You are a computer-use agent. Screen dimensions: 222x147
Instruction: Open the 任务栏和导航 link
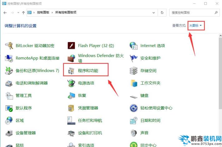click(x=90, y=121)
